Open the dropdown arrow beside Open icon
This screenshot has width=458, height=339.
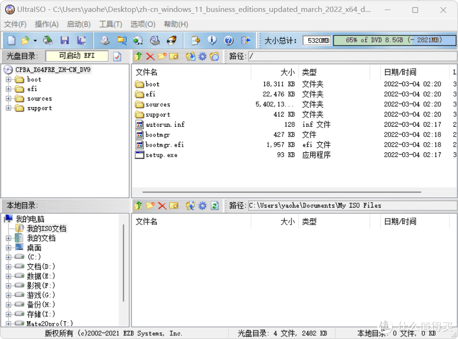coord(35,40)
